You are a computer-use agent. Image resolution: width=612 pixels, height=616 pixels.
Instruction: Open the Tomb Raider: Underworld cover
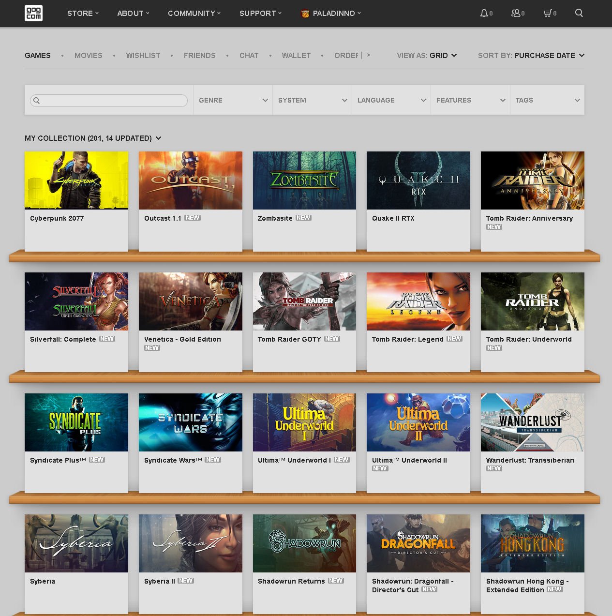[x=533, y=301]
